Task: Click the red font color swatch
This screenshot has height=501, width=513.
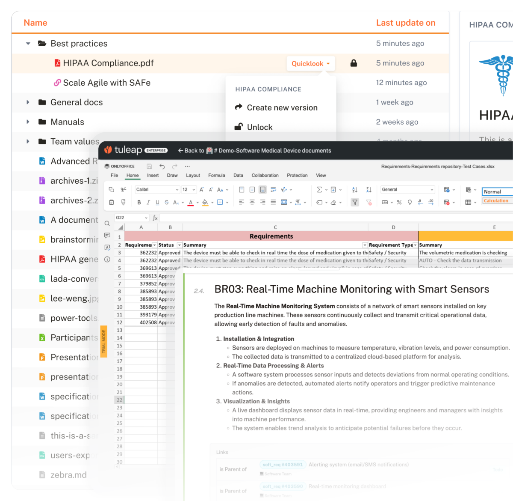Action: point(191,203)
